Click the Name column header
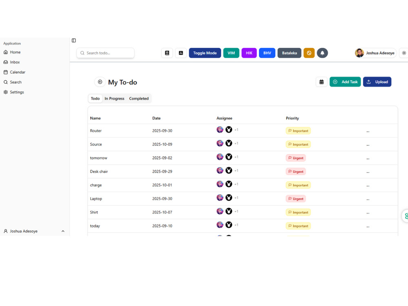 pyautogui.click(x=95, y=118)
